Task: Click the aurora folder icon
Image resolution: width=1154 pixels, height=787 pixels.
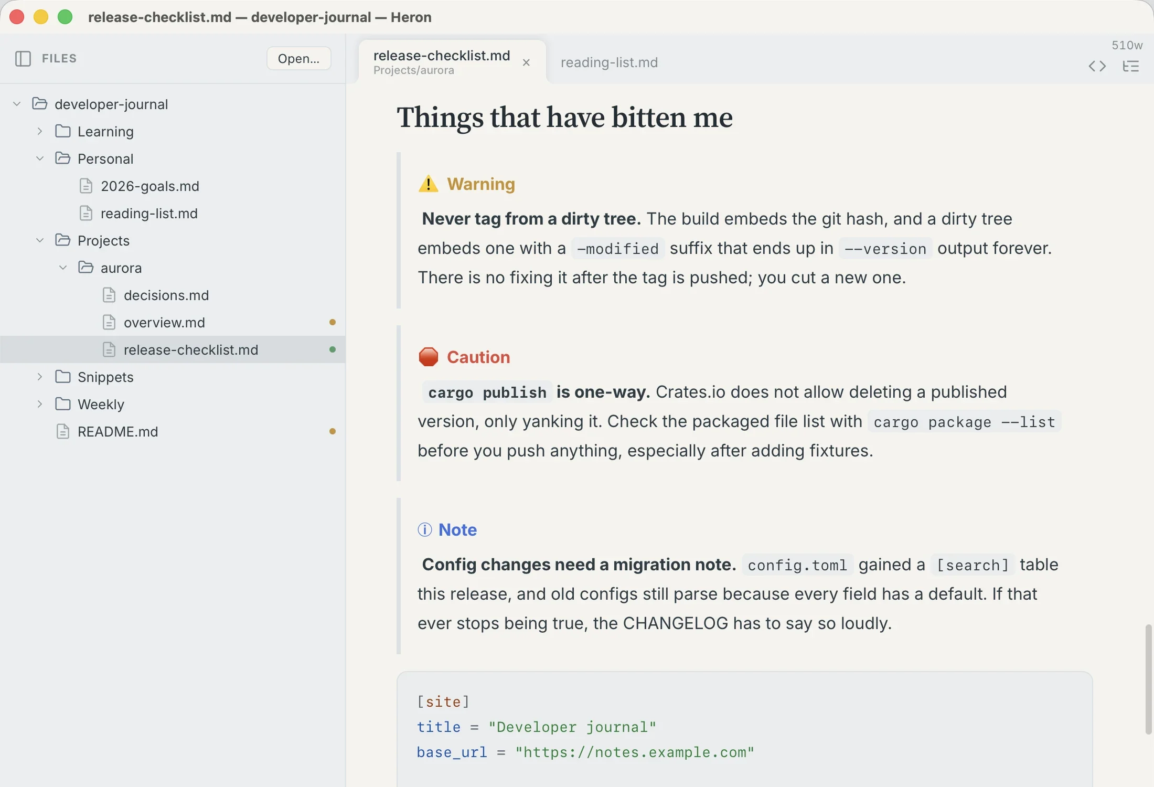Action: [x=86, y=267]
